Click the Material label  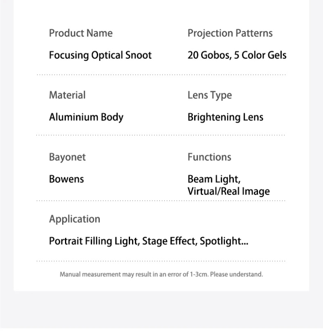67,95
